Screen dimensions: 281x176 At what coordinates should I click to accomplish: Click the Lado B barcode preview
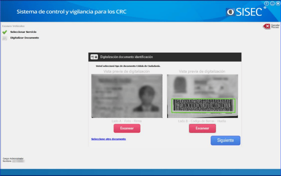click(x=203, y=96)
